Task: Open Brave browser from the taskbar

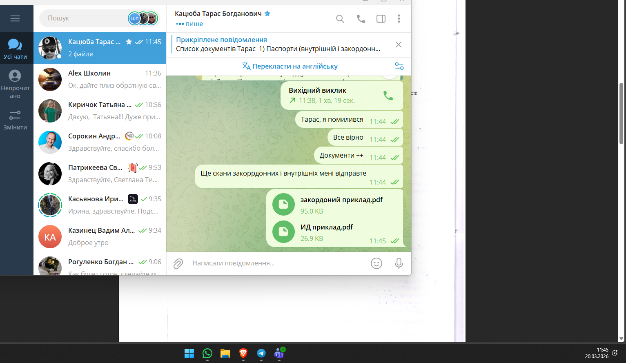Action: pyautogui.click(x=243, y=353)
